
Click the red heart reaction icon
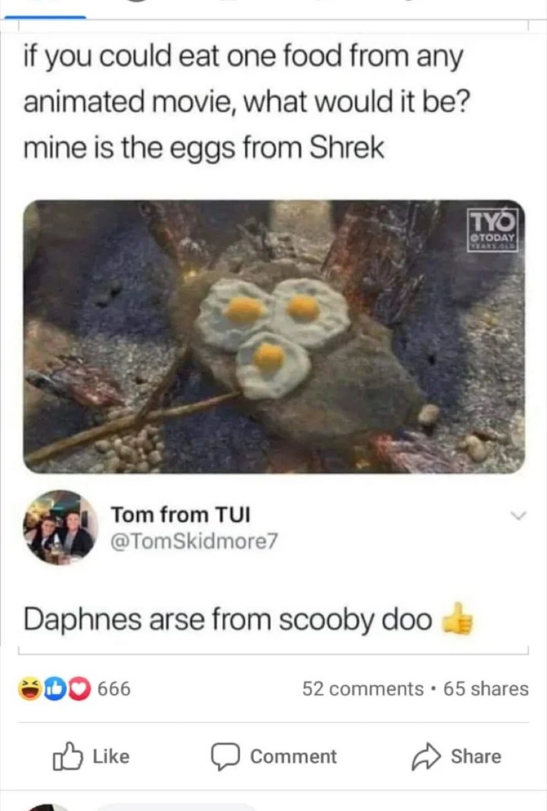(x=80, y=688)
